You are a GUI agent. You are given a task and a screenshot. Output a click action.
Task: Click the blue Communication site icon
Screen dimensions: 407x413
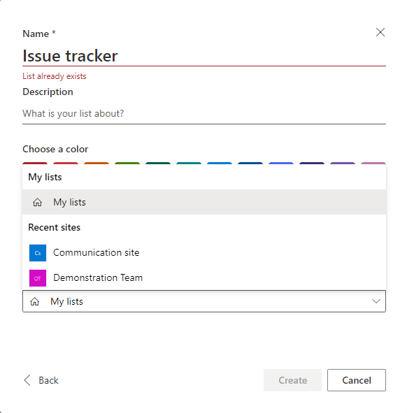coord(38,253)
